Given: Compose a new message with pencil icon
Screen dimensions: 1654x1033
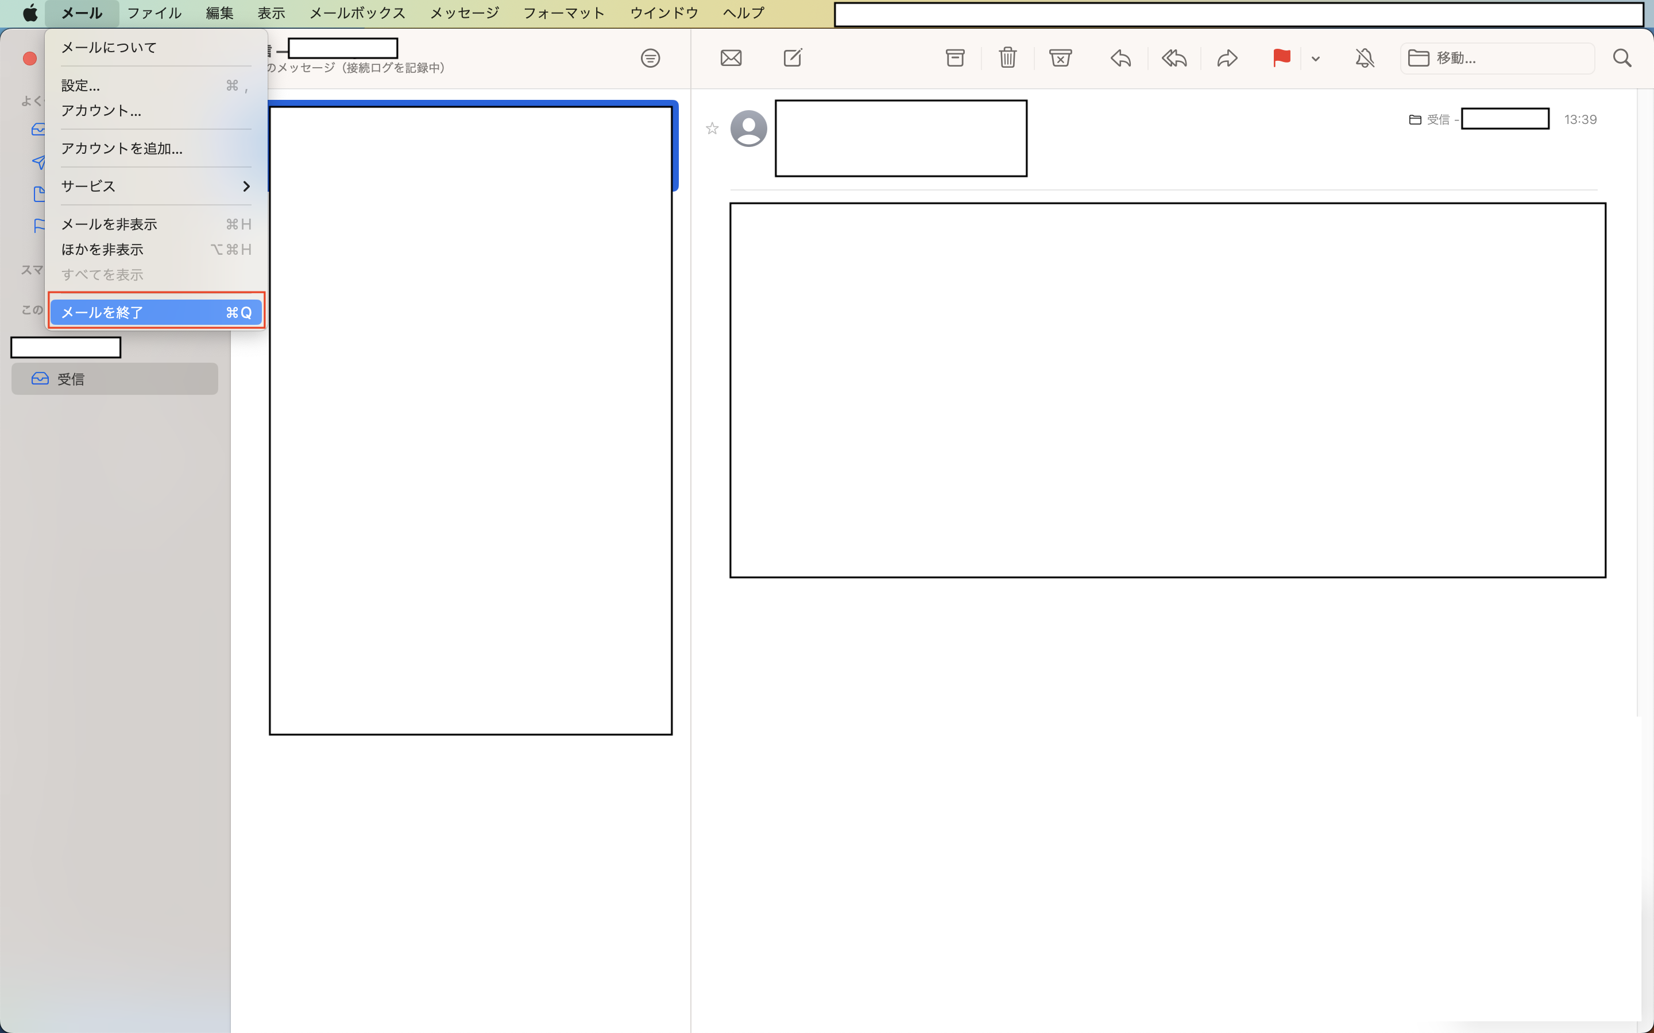Looking at the screenshot, I should (792, 58).
